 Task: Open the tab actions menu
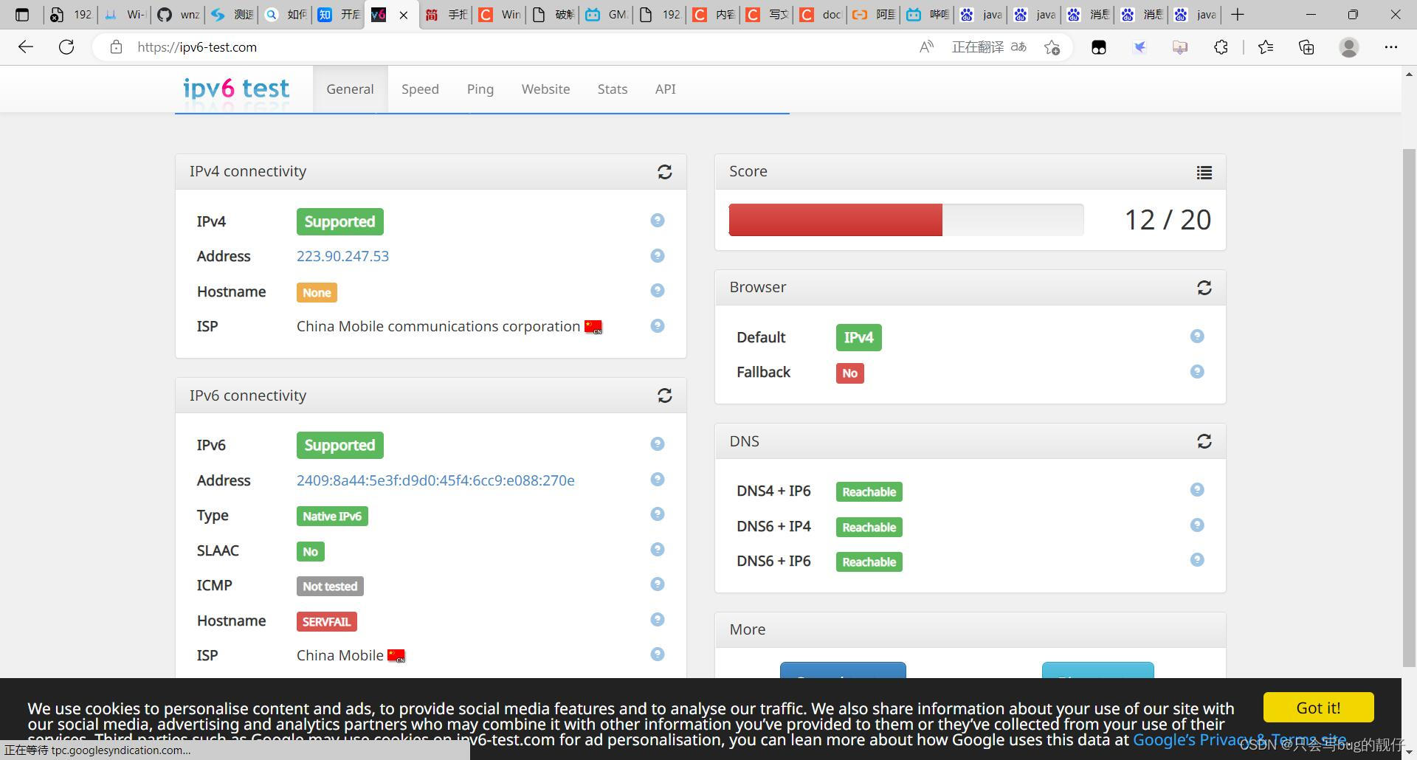pos(22,15)
